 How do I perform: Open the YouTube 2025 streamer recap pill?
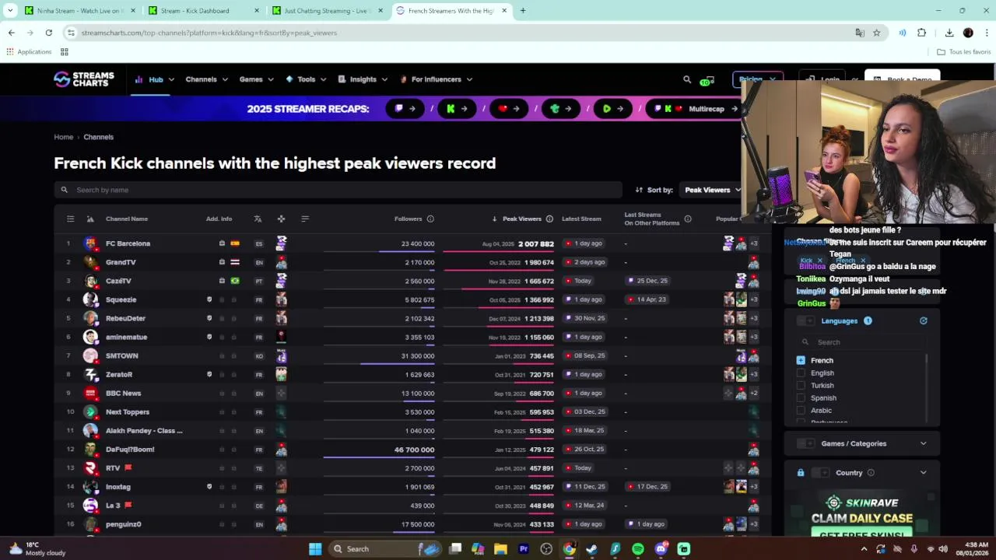click(x=510, y=109)
